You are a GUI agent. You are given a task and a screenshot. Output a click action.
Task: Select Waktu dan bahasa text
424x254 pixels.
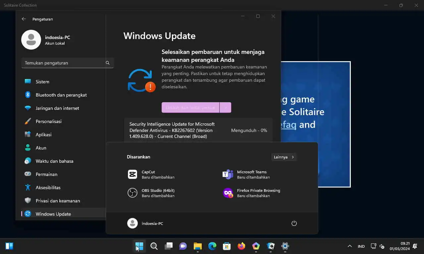click(54, 161)
